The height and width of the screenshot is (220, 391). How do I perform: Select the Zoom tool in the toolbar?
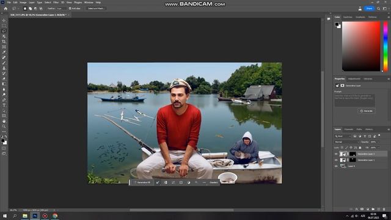coord(4,127)
